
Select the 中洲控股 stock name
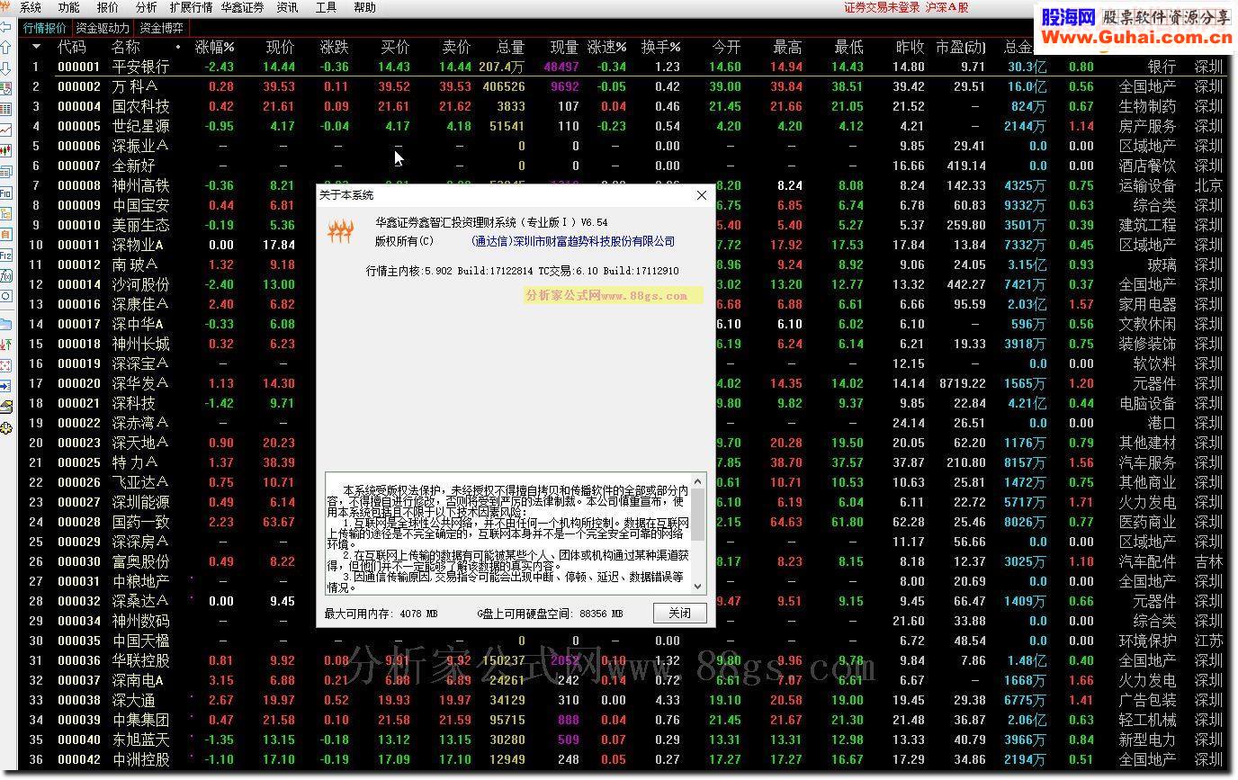coord(140,759)
